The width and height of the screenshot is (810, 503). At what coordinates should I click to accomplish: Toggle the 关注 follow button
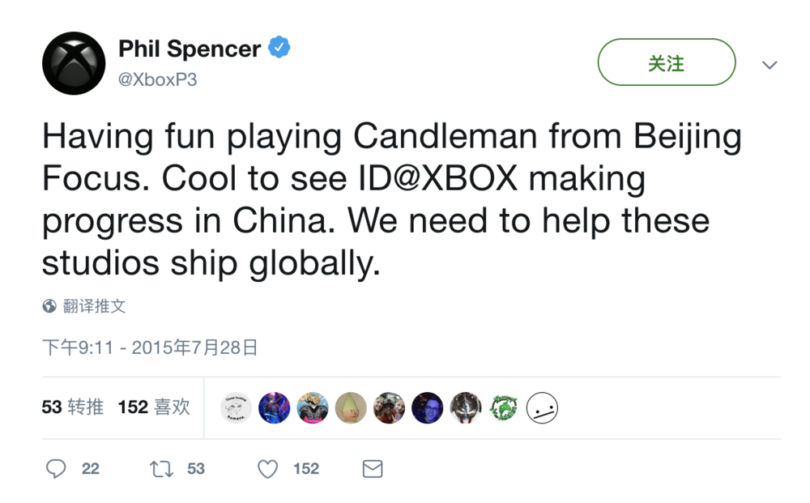point(666,62)
